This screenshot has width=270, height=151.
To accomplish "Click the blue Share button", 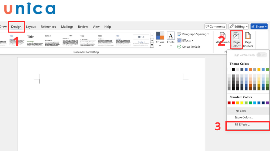I will pos(259,27).
